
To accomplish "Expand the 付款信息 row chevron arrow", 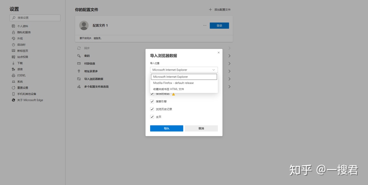I will (x=229, y=64).
